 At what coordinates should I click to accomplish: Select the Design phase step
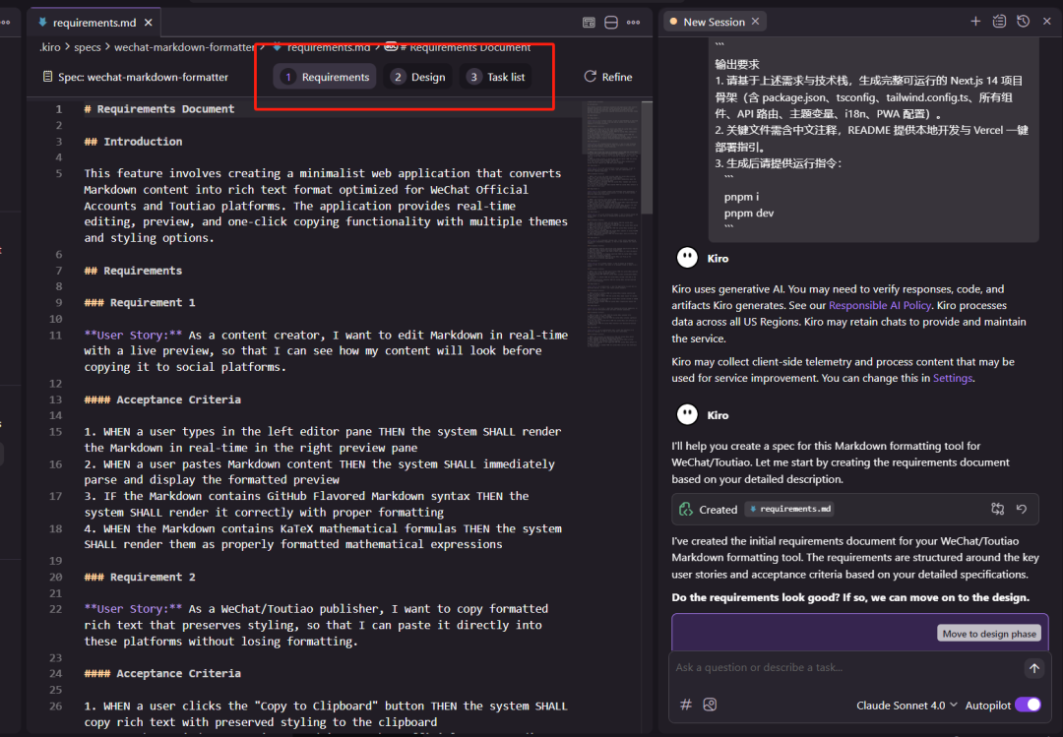click(417, 76)
